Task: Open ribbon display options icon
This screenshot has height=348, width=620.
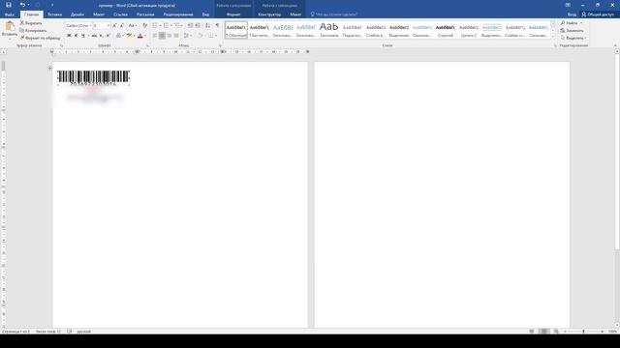Action: 568,5
